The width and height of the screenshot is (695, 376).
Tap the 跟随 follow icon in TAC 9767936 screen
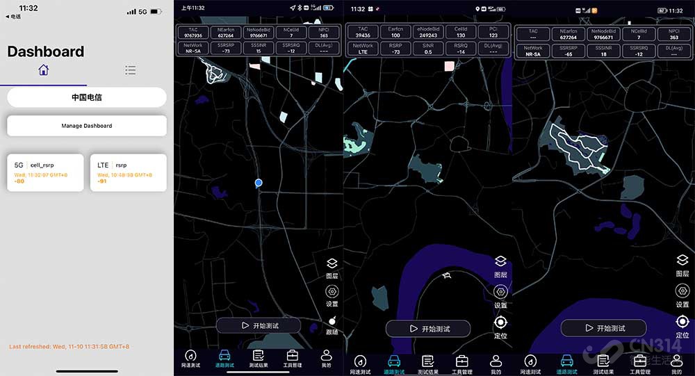tap(332, 325)
